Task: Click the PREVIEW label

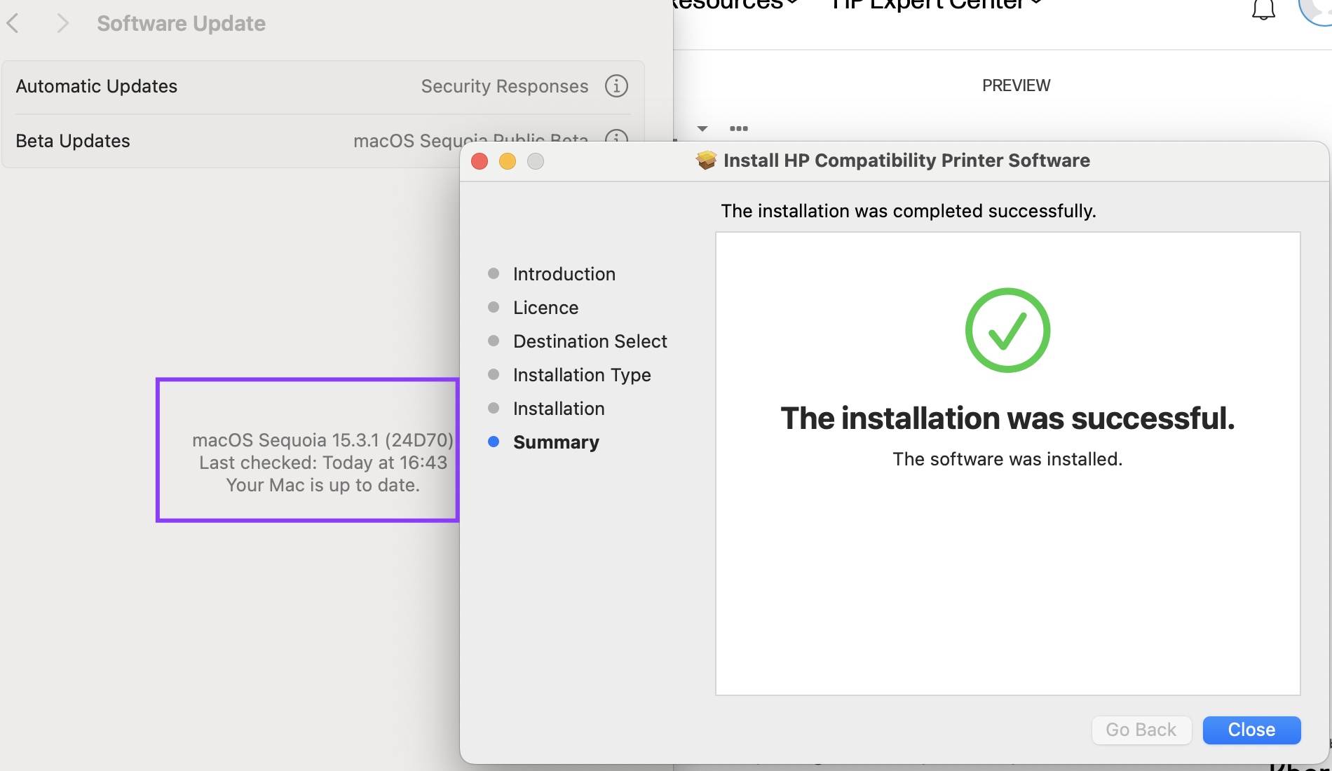Action: click(1016, 86)
